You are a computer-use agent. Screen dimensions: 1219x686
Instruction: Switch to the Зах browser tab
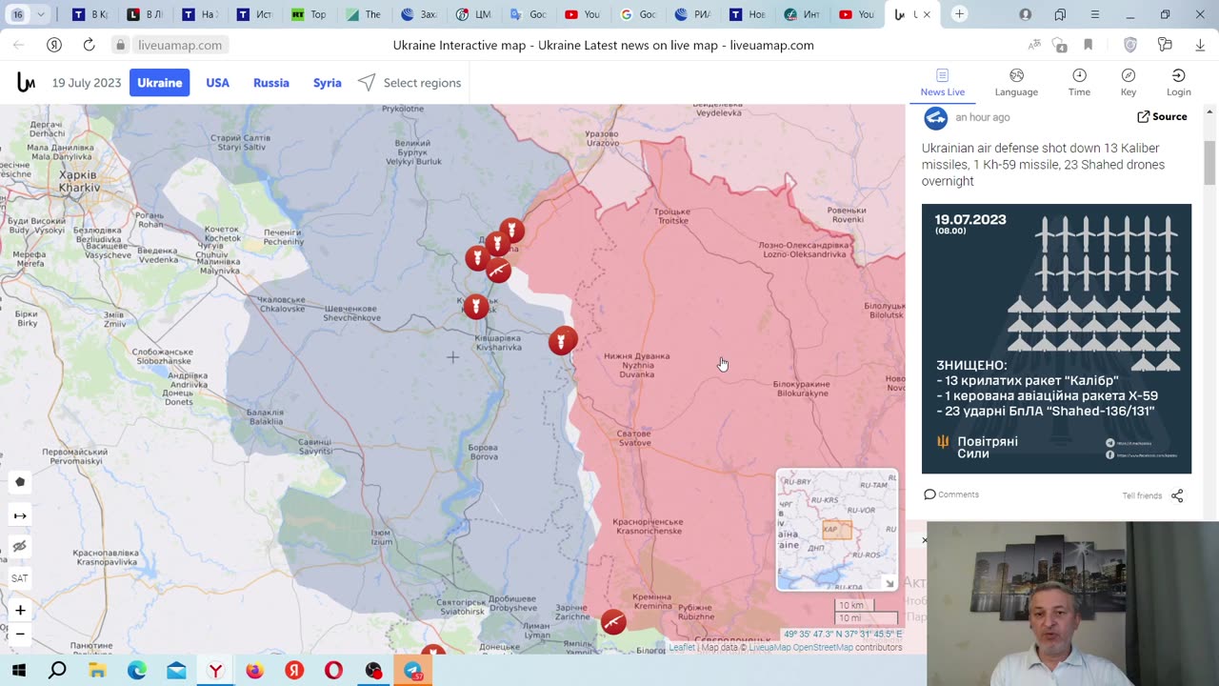[419, 14]
